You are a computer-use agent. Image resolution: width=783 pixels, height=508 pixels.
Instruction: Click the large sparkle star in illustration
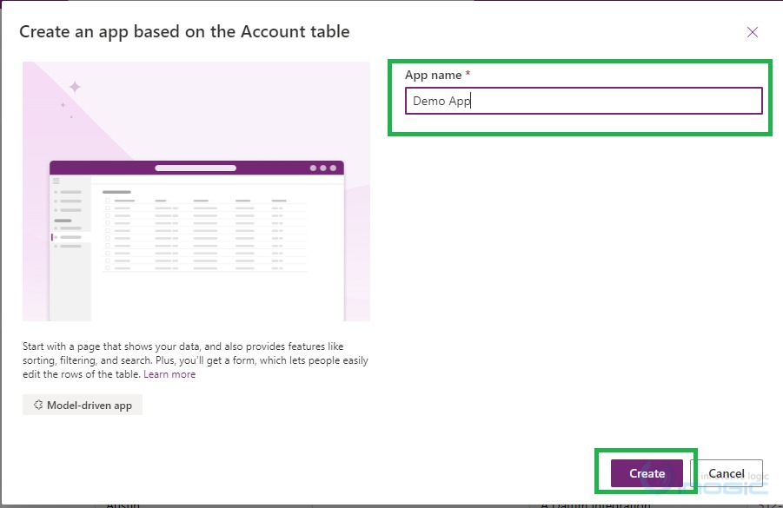pyautogui.click(x=75, y=87)
